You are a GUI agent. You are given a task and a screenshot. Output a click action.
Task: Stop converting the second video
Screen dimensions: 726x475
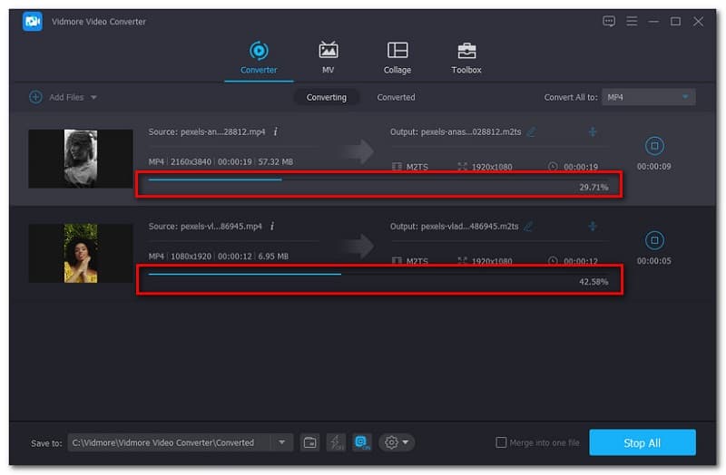tap(653, 240)
